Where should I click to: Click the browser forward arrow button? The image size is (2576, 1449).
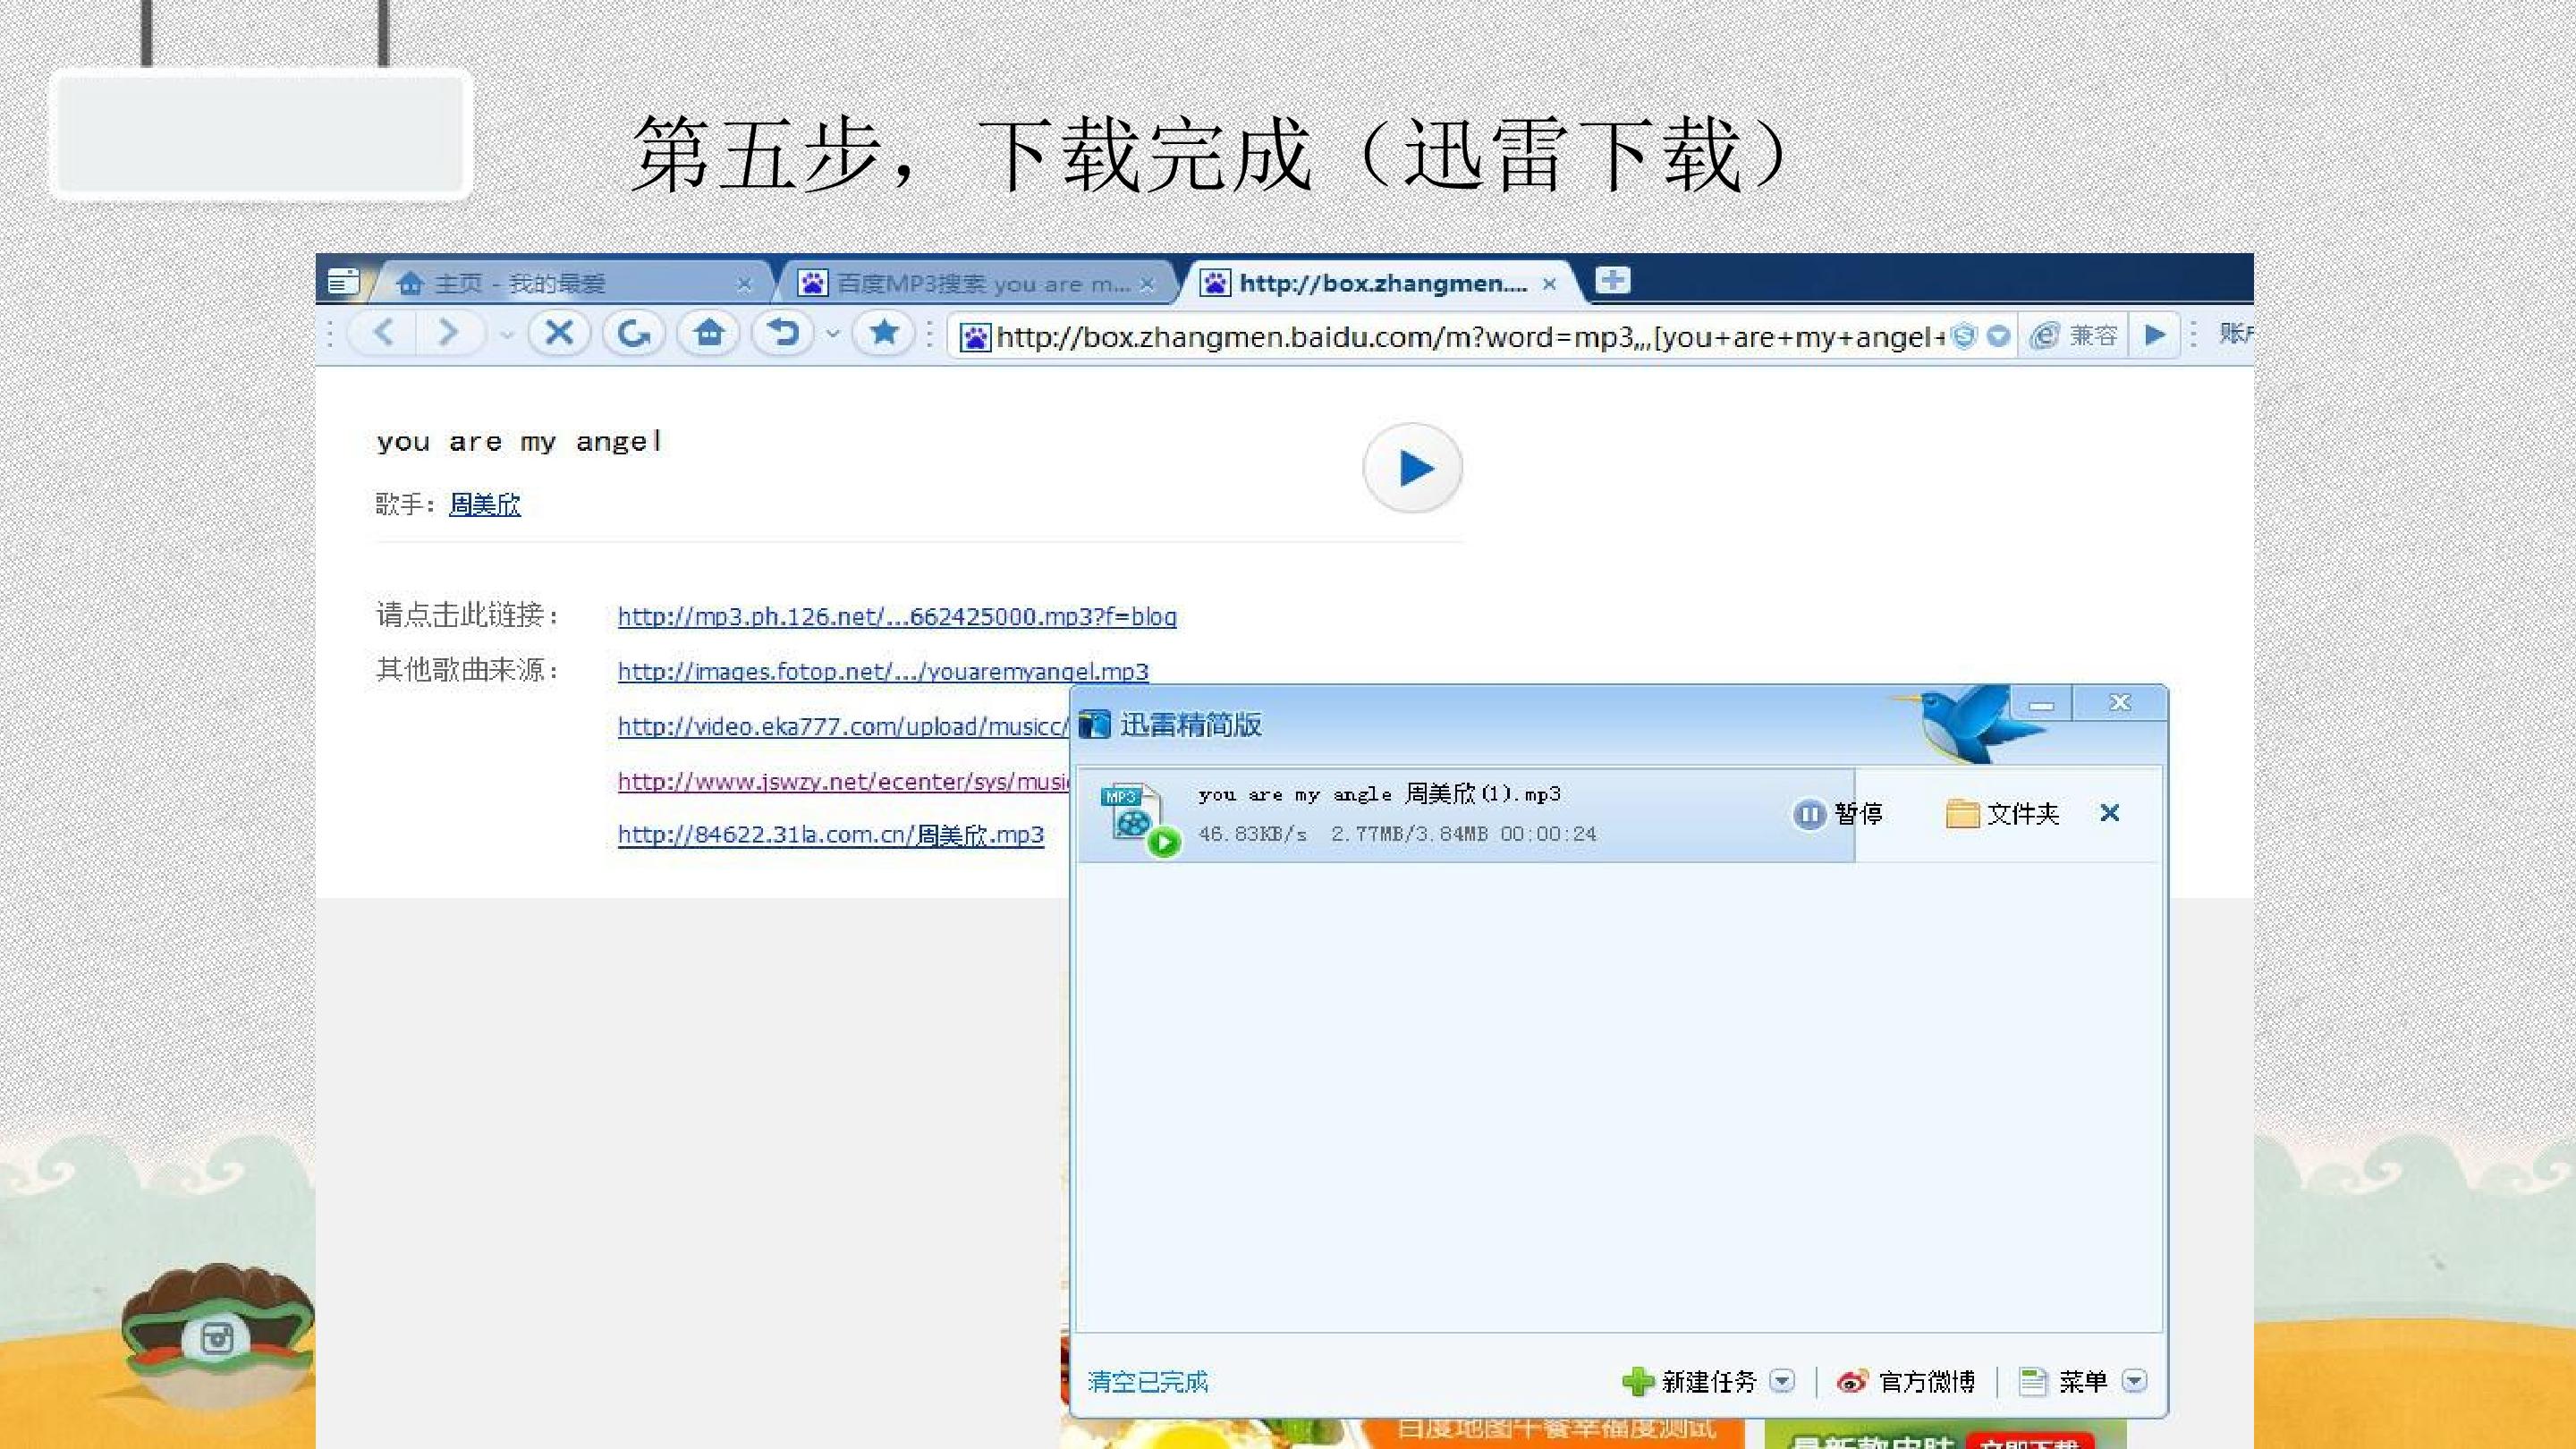[x=448, y=332]
